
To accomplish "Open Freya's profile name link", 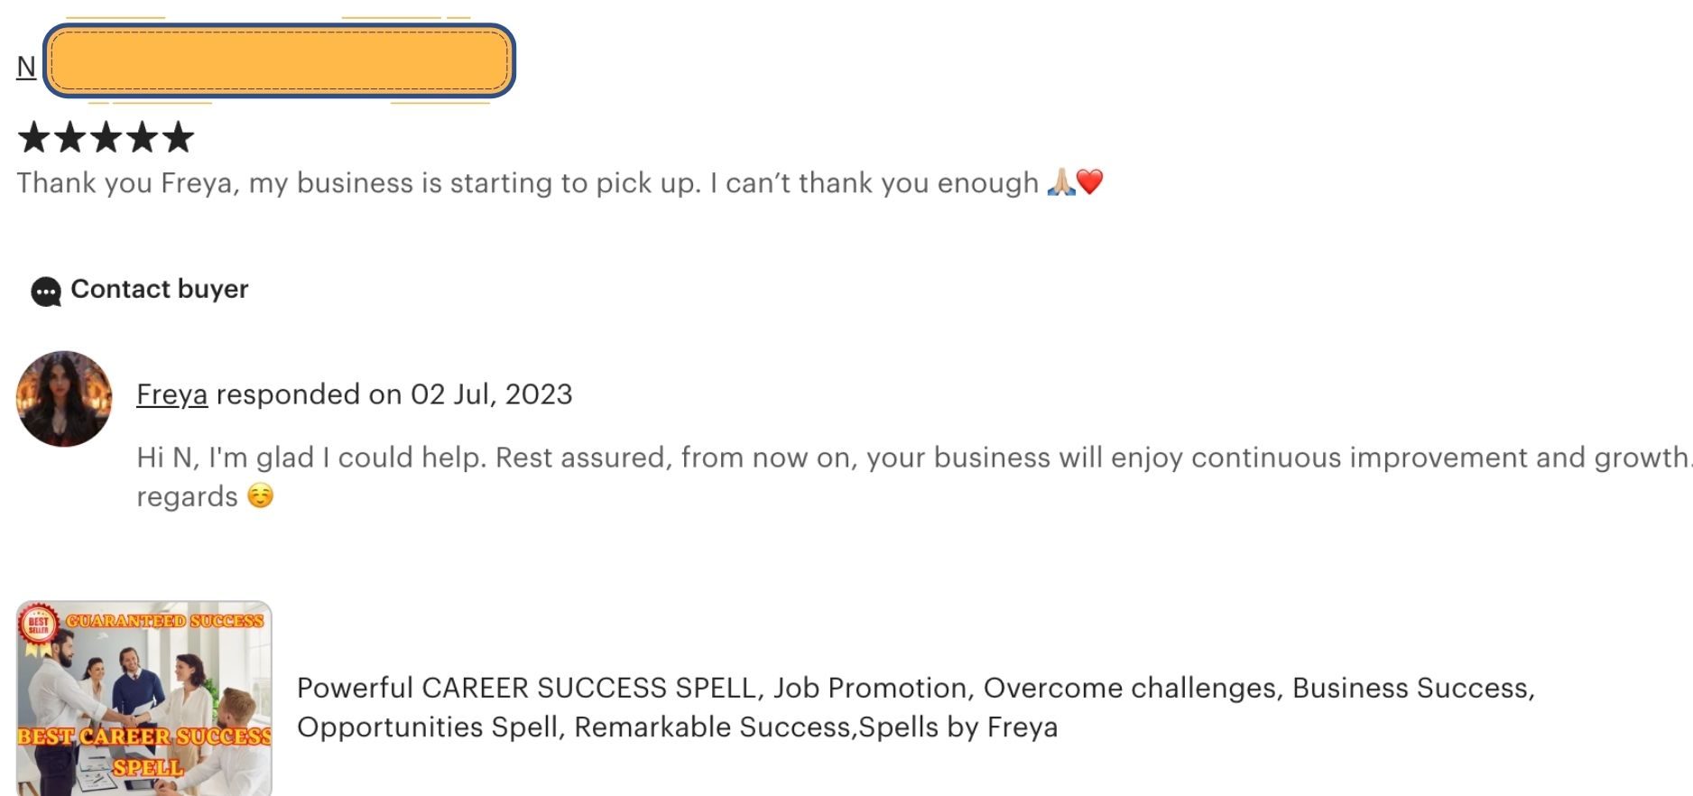I will pos(171,394).
